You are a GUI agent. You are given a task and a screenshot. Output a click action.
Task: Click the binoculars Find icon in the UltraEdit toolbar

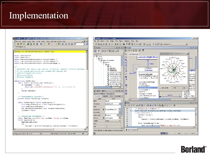[x=87, y=44]
